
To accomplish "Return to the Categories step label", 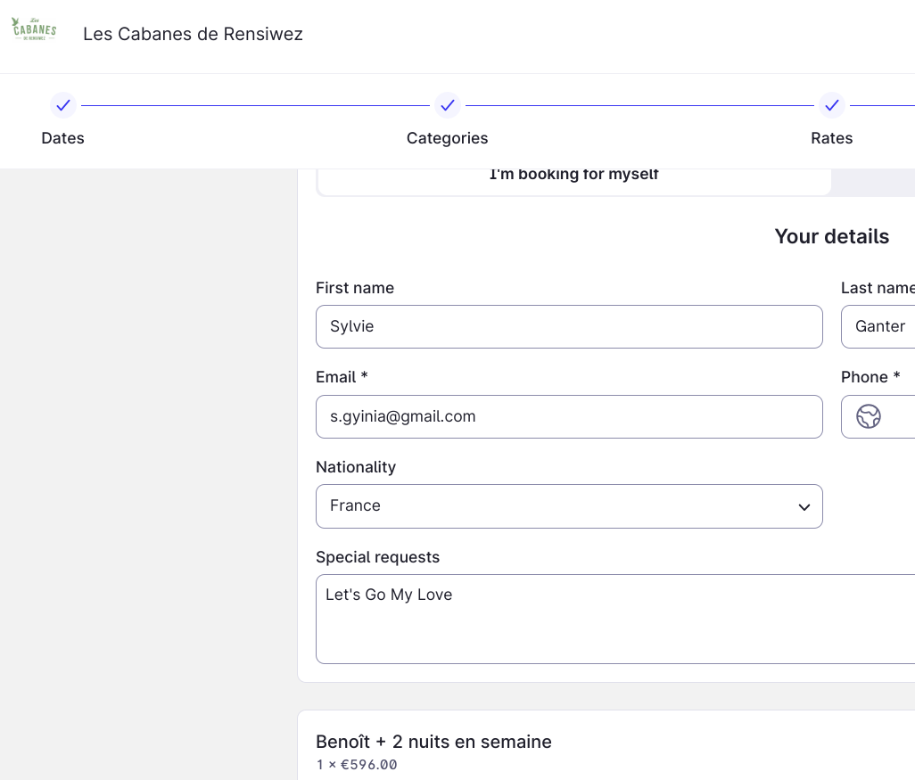I will pos(448,138).
